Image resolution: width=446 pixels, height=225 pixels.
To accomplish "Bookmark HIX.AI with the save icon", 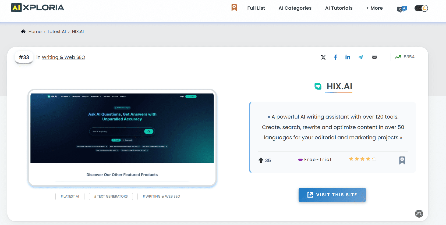I will tap(402, 160).
